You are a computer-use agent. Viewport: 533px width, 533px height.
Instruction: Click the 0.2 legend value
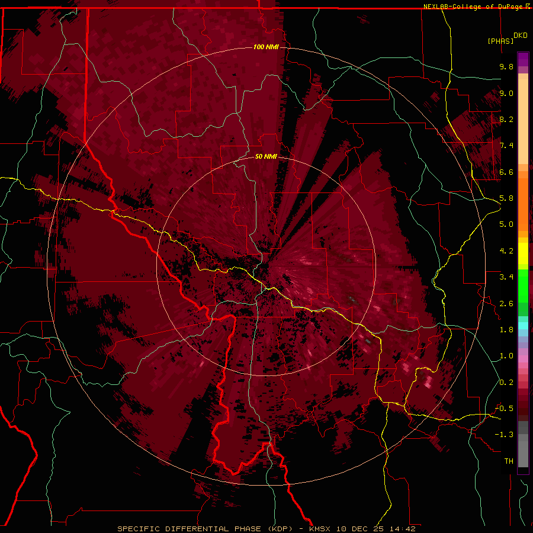pos(506,383)
